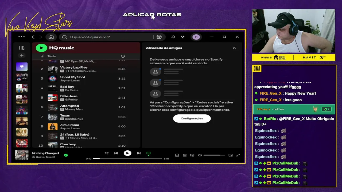Open the Browse icon in search bar
This screenshot has width=342, height=192.
[x=159, y=37]
